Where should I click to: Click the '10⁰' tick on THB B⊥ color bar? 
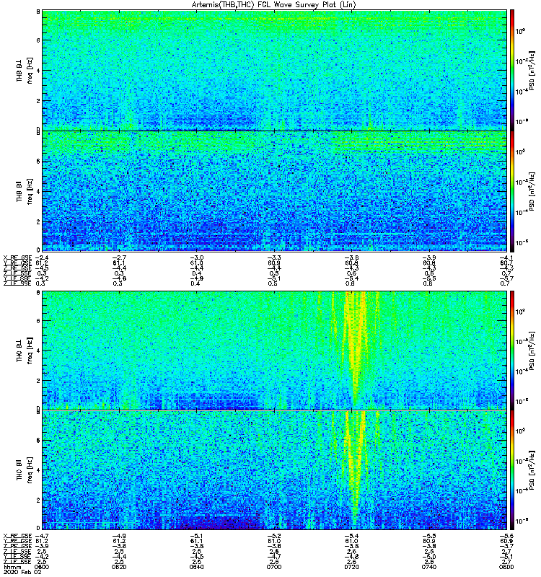[520, 31]
